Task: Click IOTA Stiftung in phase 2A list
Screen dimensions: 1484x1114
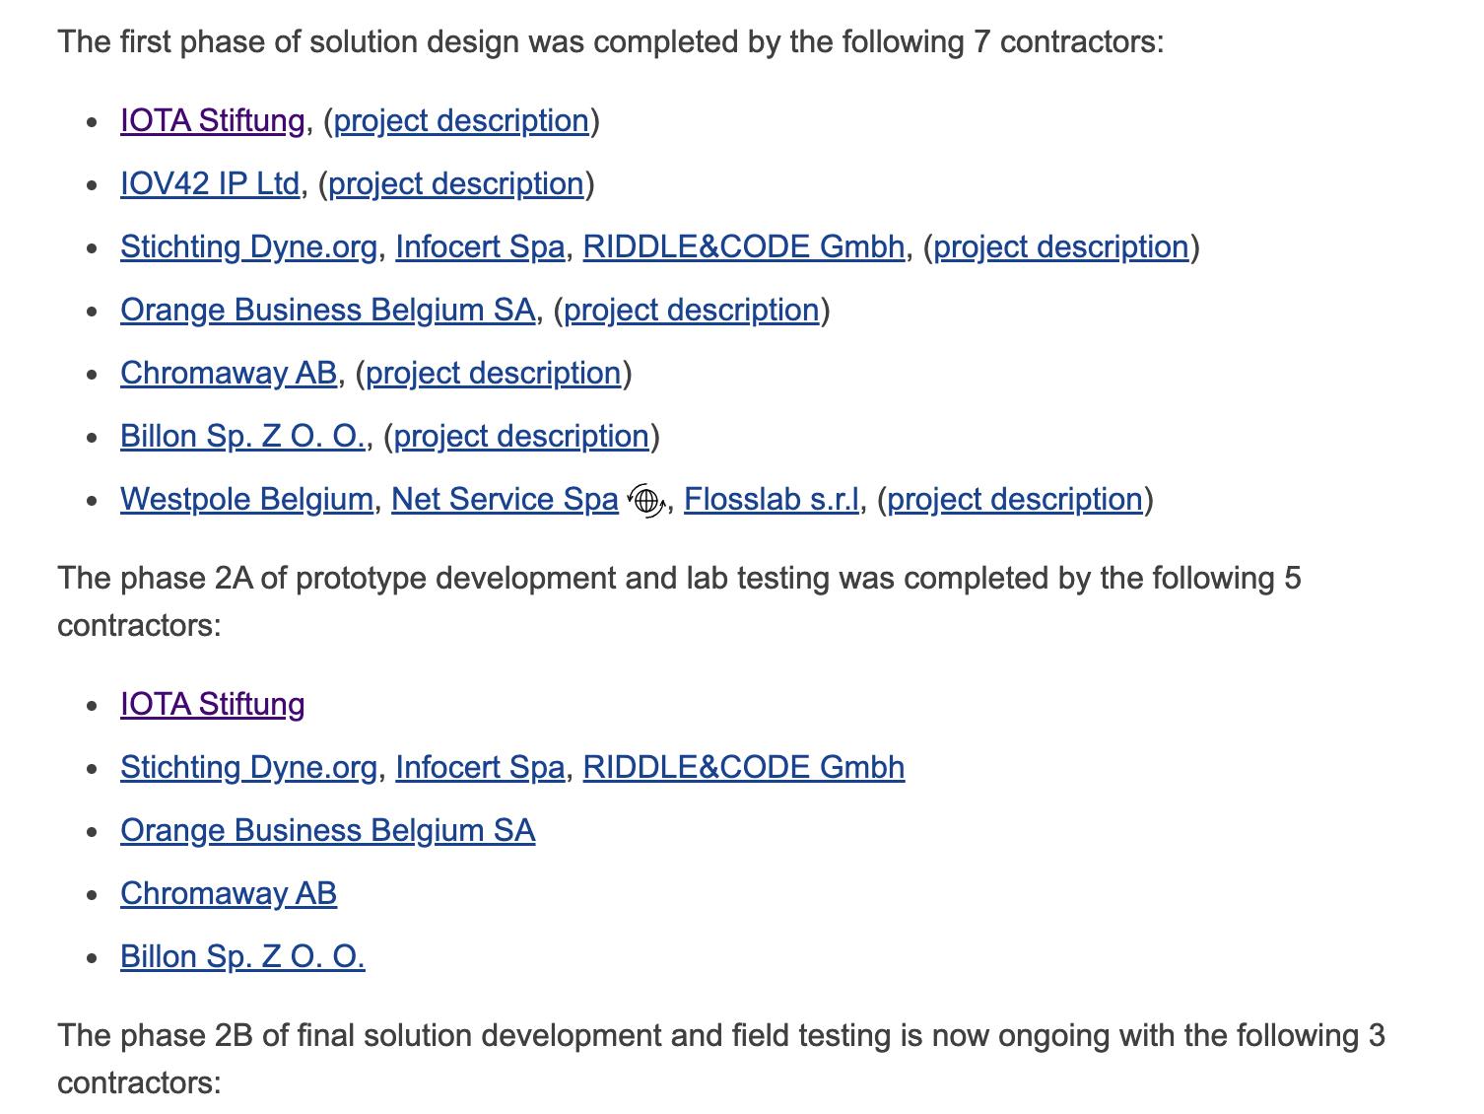Action: [x=213, y=705]
